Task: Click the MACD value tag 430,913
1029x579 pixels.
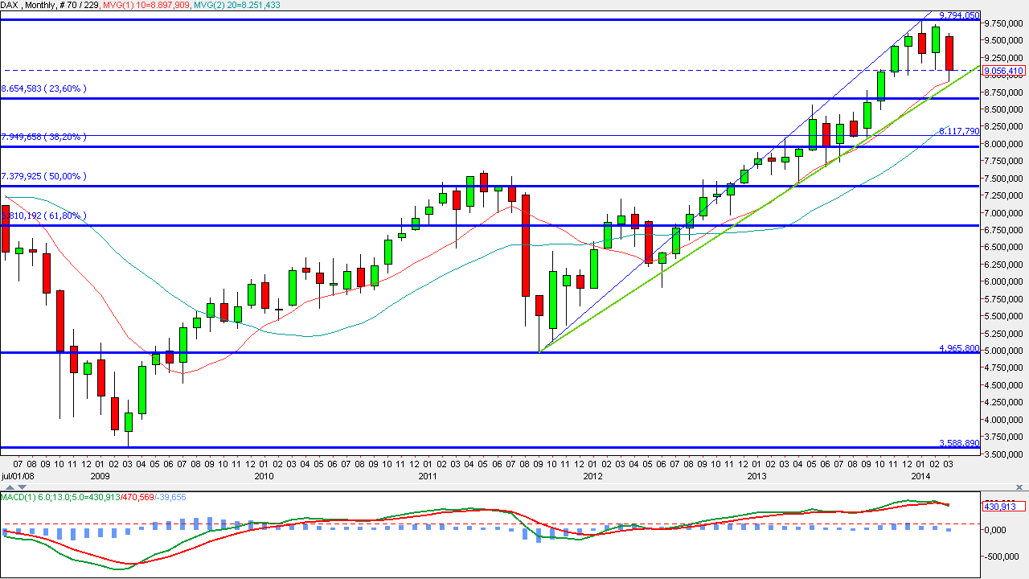Action: 1002,506
